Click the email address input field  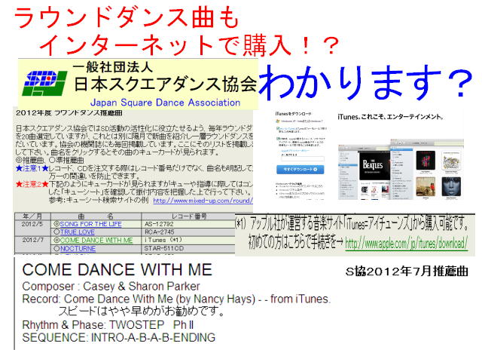(x=303, y=159)
